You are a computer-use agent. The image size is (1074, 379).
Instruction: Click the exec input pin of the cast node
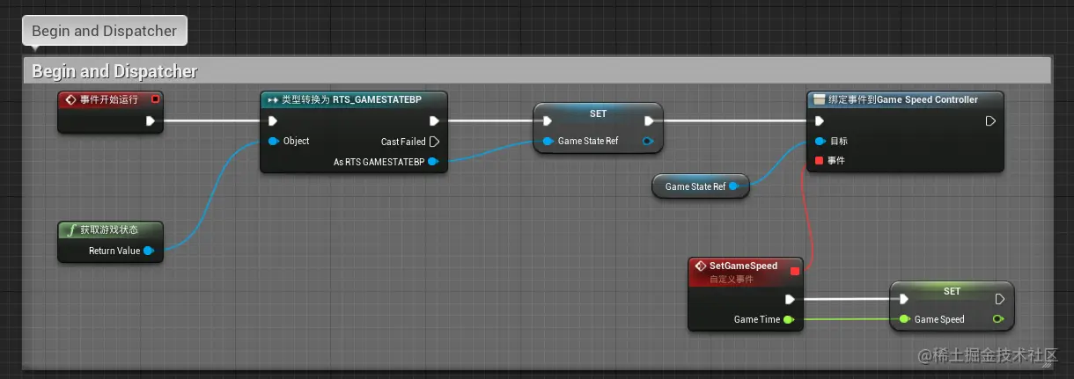coord(273,121)
